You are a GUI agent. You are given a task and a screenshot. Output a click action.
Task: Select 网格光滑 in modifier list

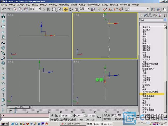click(146, 78)
